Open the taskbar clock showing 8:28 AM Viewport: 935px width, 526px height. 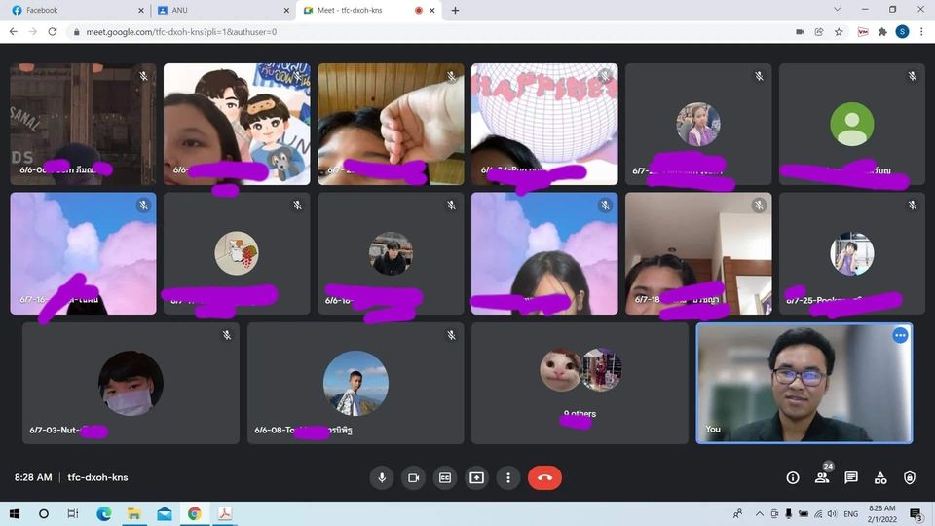882,513
